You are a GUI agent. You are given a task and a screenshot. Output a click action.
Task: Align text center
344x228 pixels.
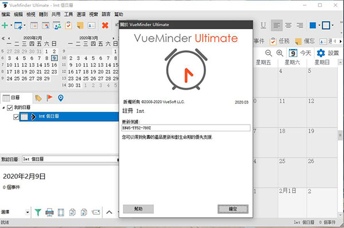point(288,26)
